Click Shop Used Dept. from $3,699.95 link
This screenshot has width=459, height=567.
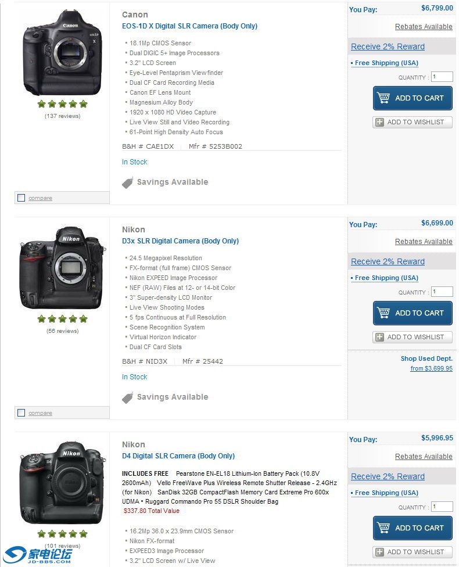pyautogui.click(x=431, y=368)
